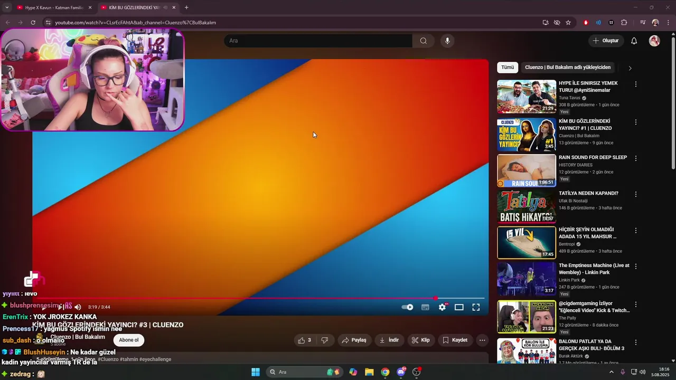This screenshot has width=676, height=380.
Task: Open video player settings gear
Action: point(443,307)
